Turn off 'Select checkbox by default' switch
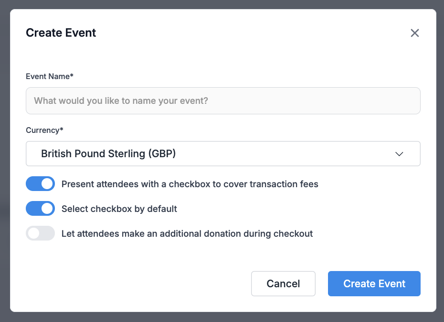The width and height of the screenshot is (444, 322). pos(40,209)
